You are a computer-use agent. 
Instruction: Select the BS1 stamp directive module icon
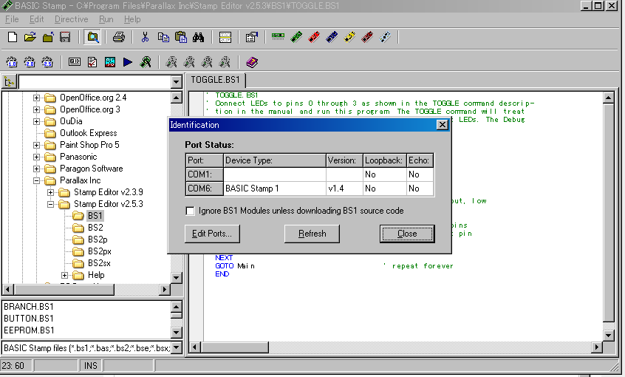point(278,37)
